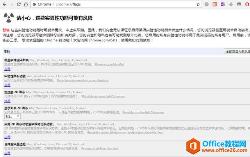Image resolution: width=250 pixels, height=157 pixels.
Task: Click the green circle extension icon
Action: pos(207,4)
